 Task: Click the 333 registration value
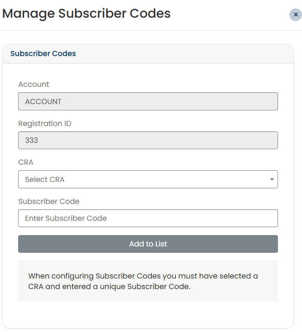click(32, 140)
